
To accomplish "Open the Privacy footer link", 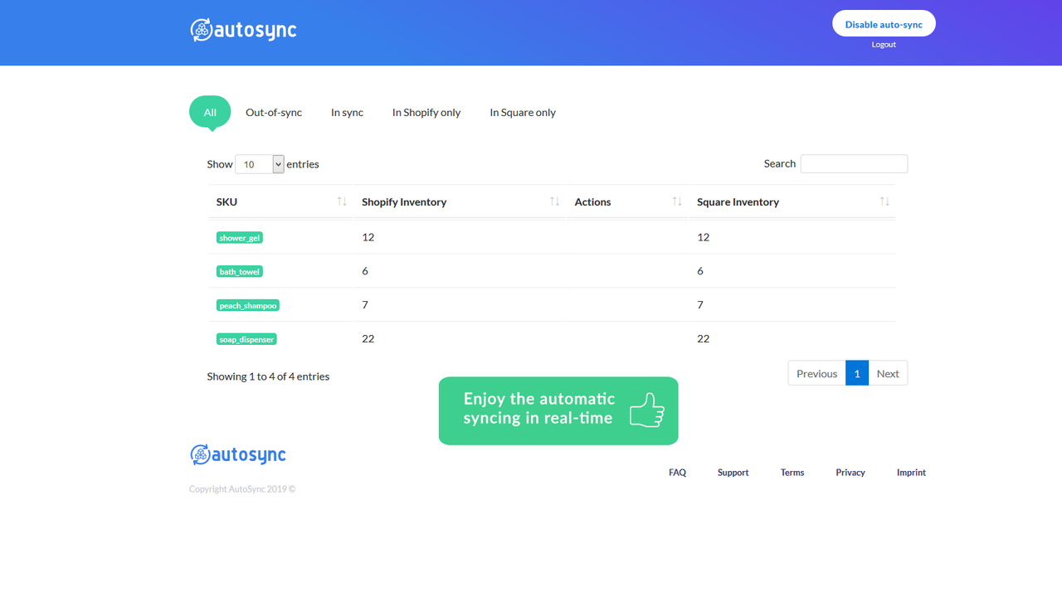I will tap(850, 473).
